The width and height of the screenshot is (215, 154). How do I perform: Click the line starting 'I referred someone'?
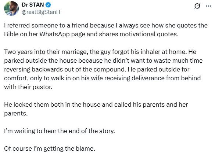pos(106,26)
